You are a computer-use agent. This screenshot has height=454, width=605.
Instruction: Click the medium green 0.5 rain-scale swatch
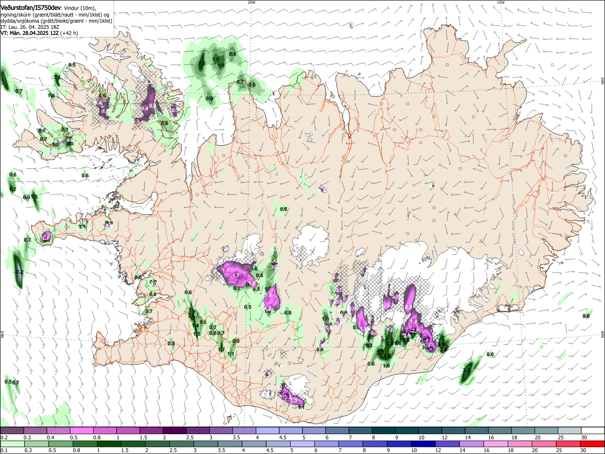(60, 444)
